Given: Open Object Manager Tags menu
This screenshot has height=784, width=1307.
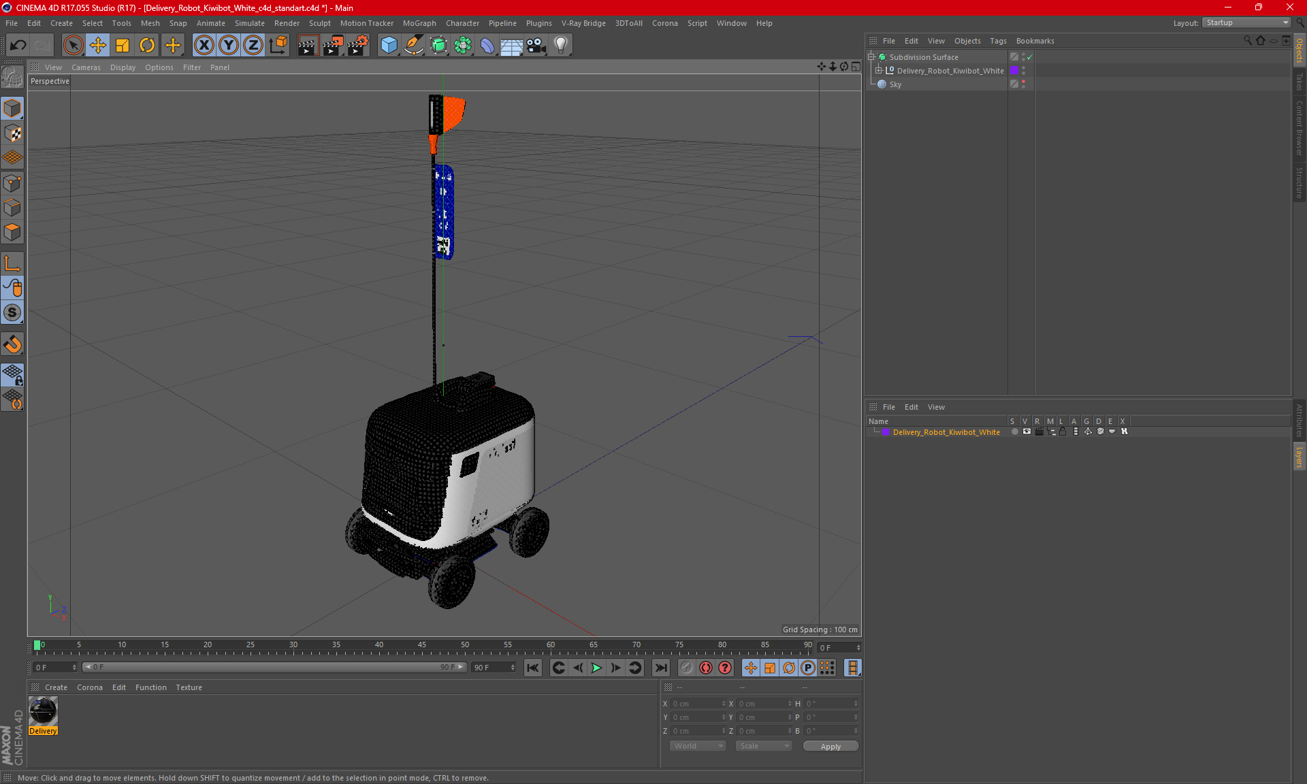Looking at the screenshot, I should click(998, 41).
